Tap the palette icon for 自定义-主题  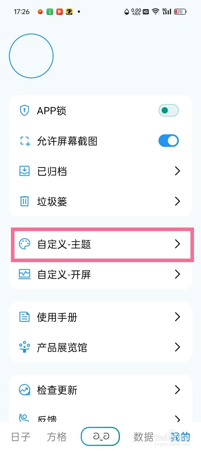pyautogui.click(x=24, y=244)
